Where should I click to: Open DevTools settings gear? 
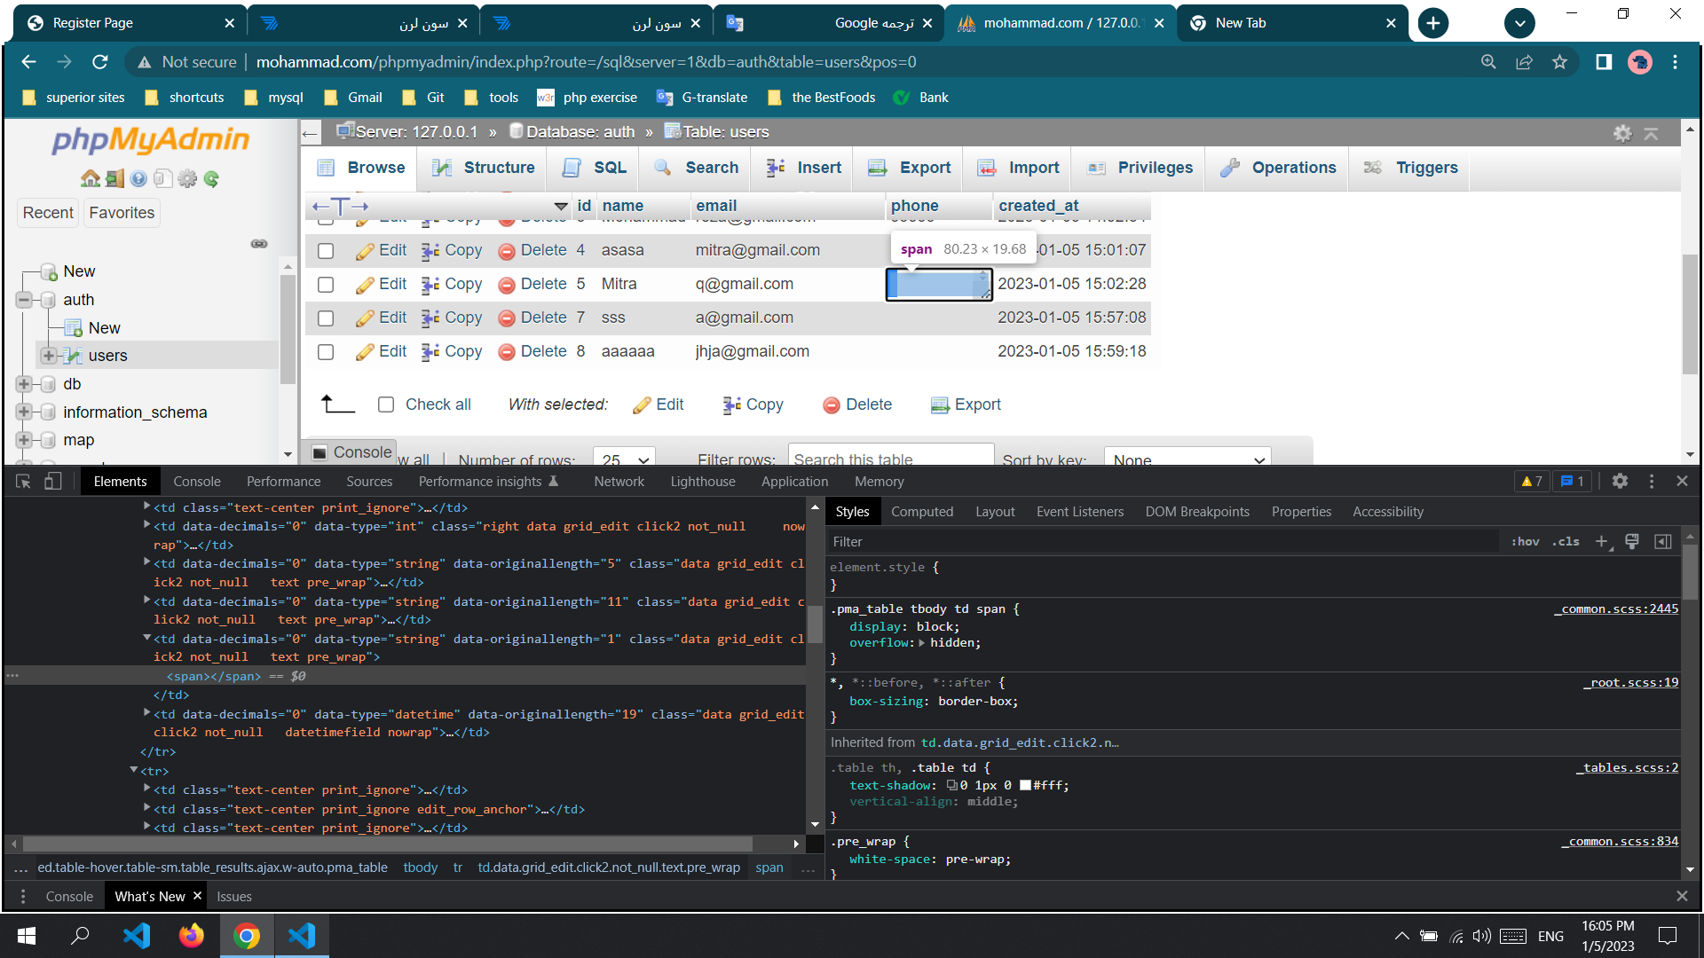point(1620,481)
